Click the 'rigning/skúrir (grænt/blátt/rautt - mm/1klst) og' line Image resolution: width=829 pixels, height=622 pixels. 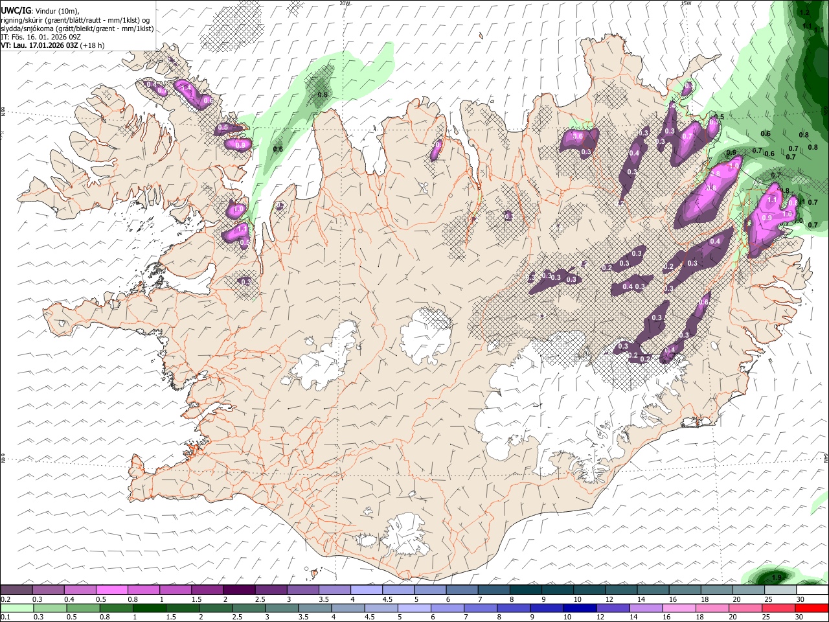pos(75,20)
